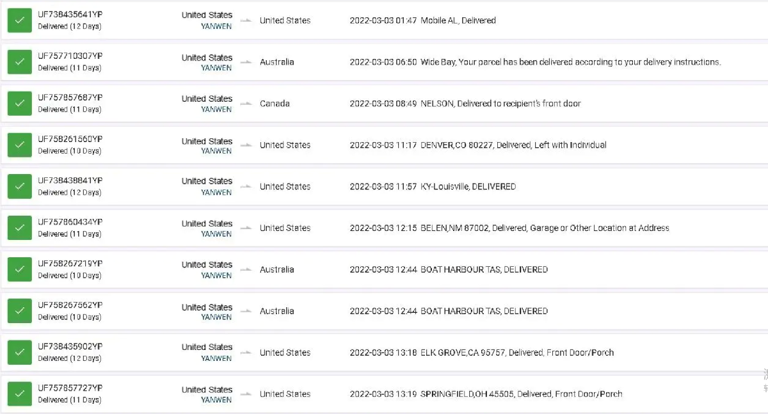Click YANWEN carrier in NELSON row
Image resolution: width=768 pixels, height=414 pixels.
tap(216, 109)
